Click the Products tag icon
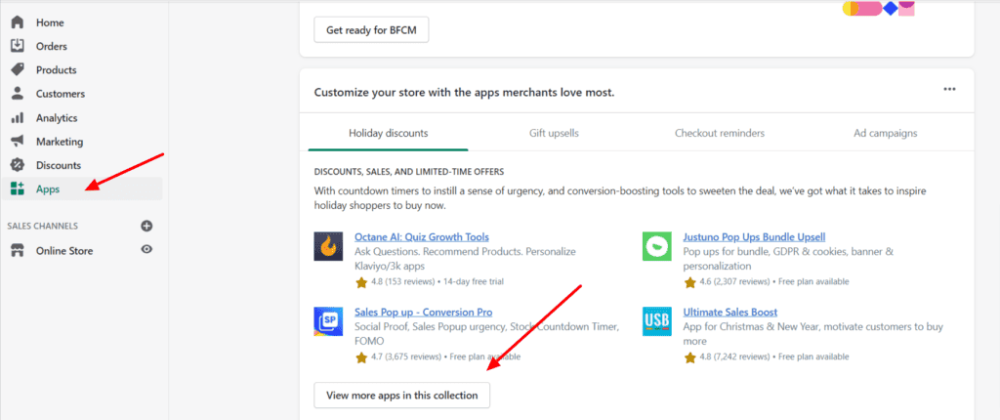 [x=18, y=69]
